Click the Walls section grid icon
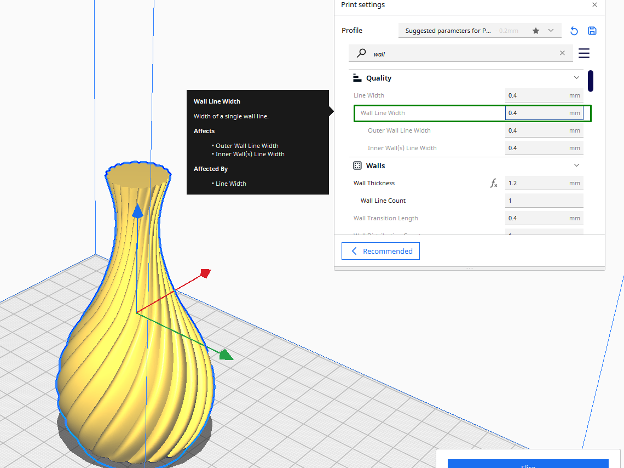This screenshot has height=468, width=624. pos(357,165)
